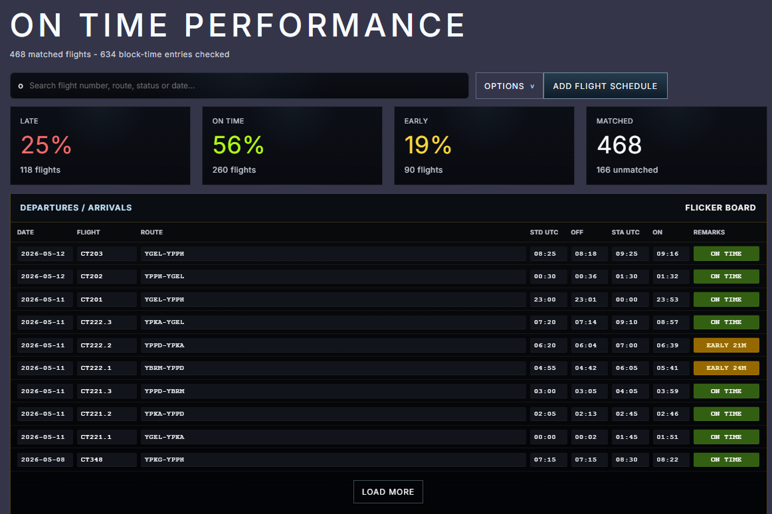The image size is (772, 514).
Task: Select the Late 25% stat card
Action: (x=100, y=145)
